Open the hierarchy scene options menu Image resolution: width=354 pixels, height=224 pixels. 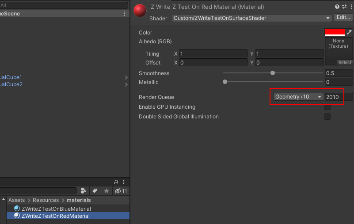point(124,14)
